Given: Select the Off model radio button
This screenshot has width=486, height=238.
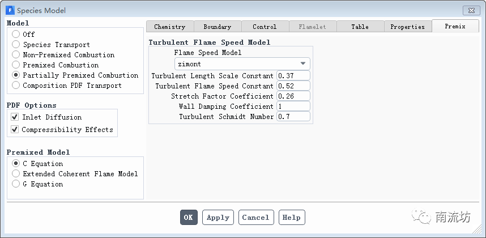Looking at the screenshot, I should point(16,34).
